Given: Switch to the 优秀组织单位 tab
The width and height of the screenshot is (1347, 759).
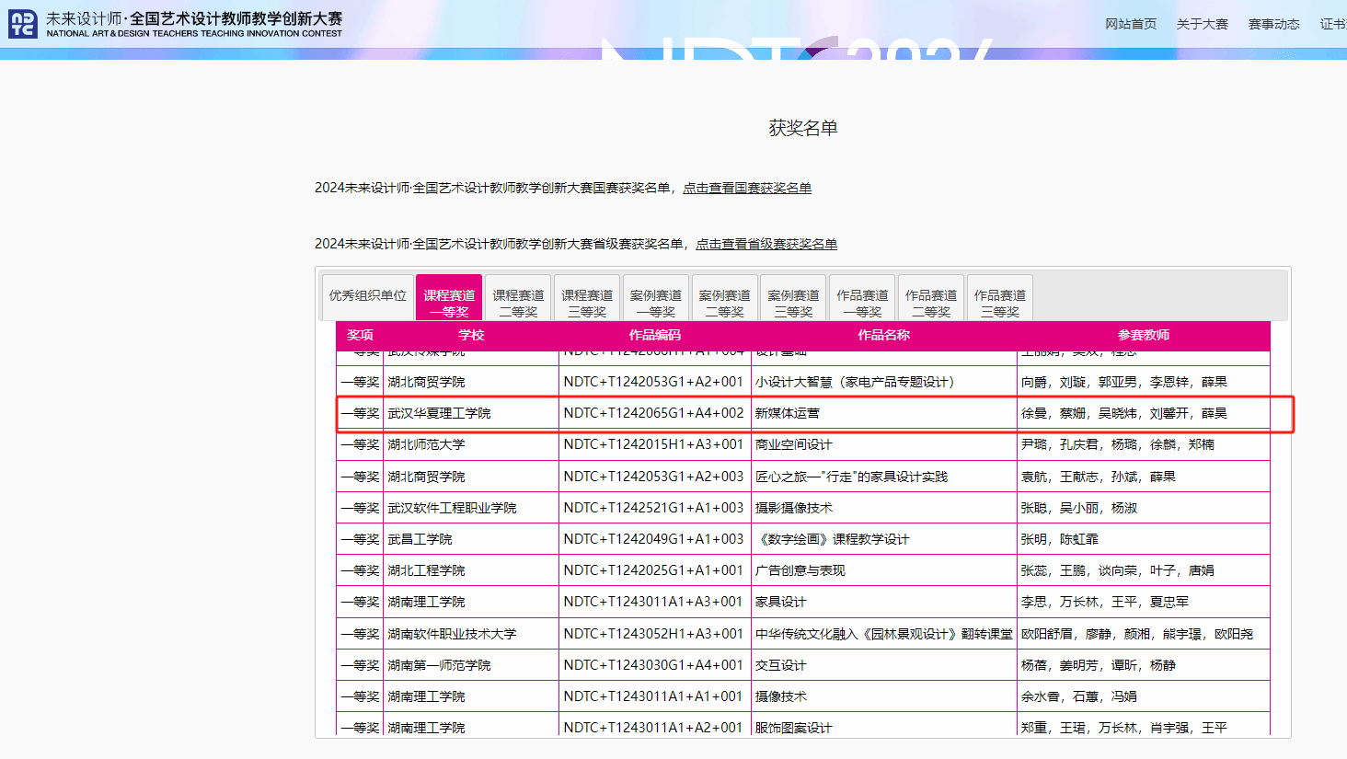Looking at the screenshot, I should (x=367, y=296).
